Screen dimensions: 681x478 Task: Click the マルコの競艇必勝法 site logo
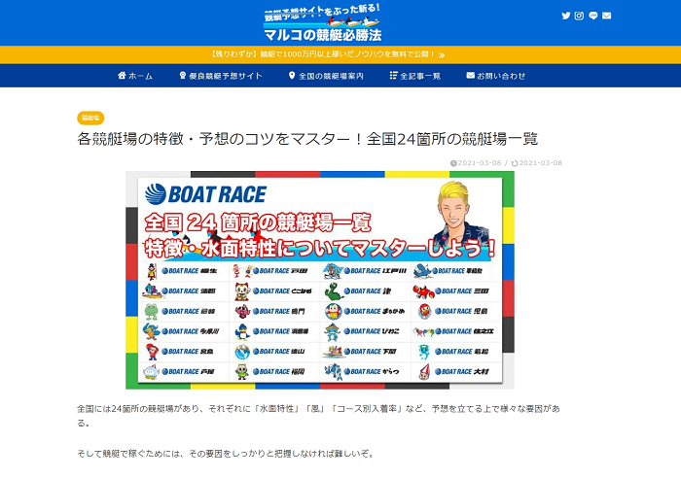(322, 23)
